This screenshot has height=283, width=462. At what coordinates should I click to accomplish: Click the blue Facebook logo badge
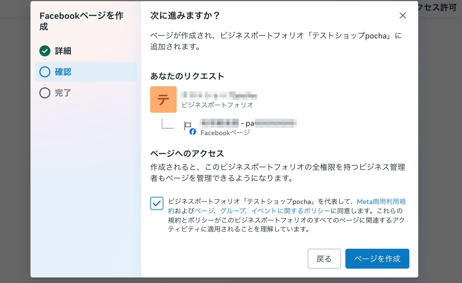point(193,132)
